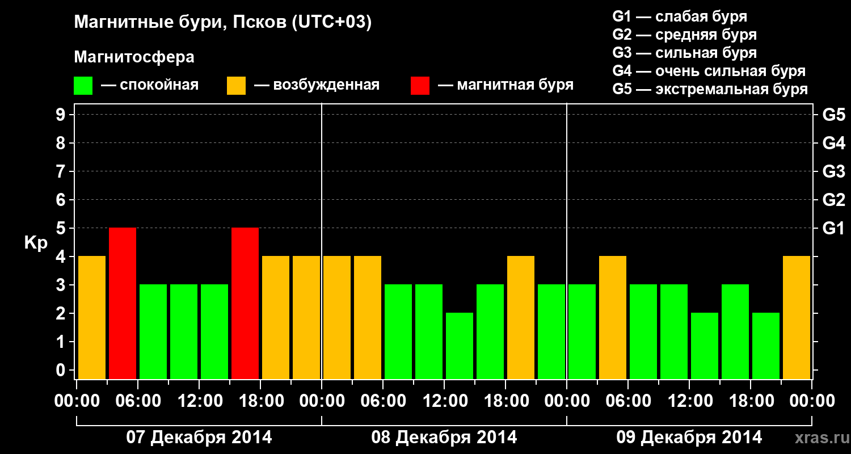This screenshot has width=851, height=454.
Task: Click the G5 label on right axis
Action: coord(833,115)
